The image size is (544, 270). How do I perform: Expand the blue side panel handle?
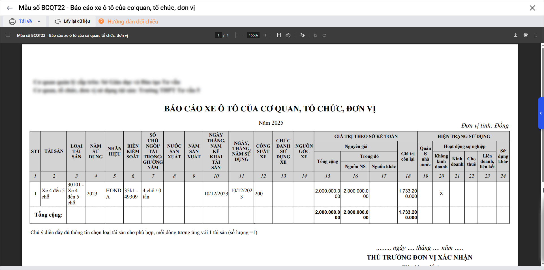541,113
